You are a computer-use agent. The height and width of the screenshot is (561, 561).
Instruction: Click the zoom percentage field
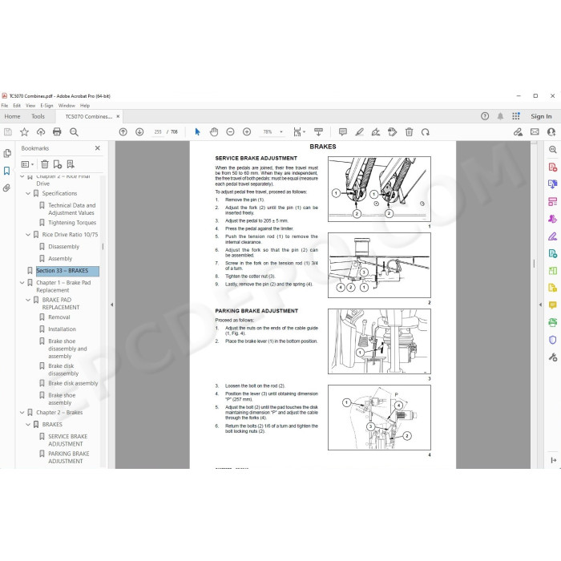268,132
